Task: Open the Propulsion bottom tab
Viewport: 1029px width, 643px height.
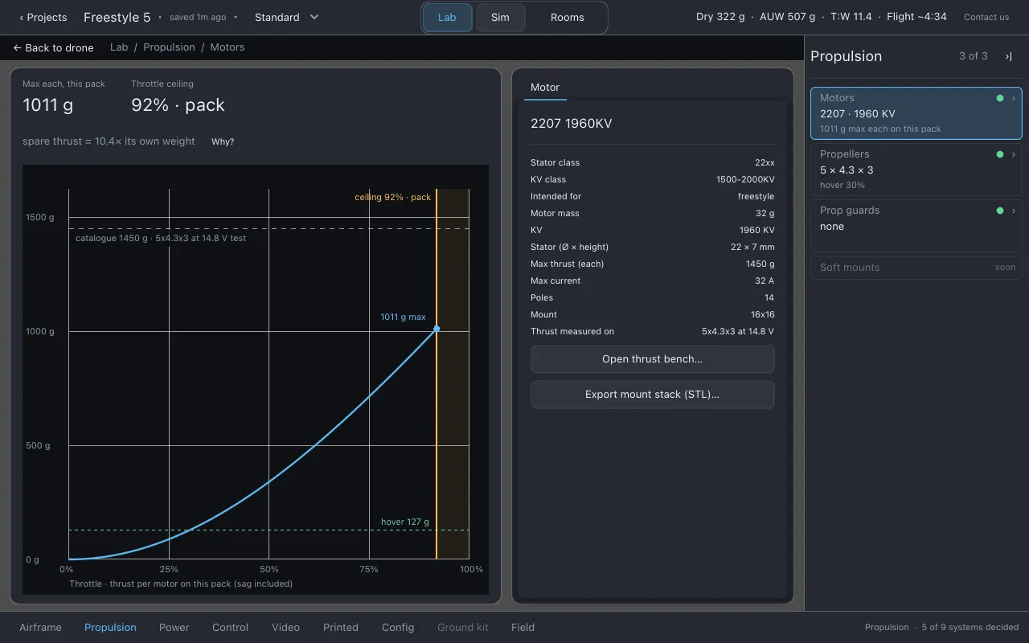Action: click(110, 628)
